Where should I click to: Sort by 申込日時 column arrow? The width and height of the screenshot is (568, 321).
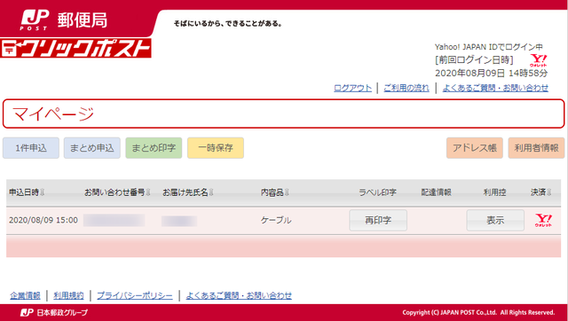(43, 192)
